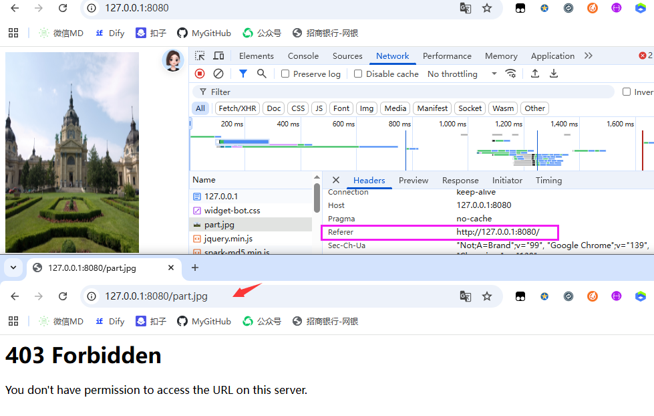Open a new tab in bottom browser
This screenshot has height=416, width=654.
pyautogui.click(x=195, y=268)
